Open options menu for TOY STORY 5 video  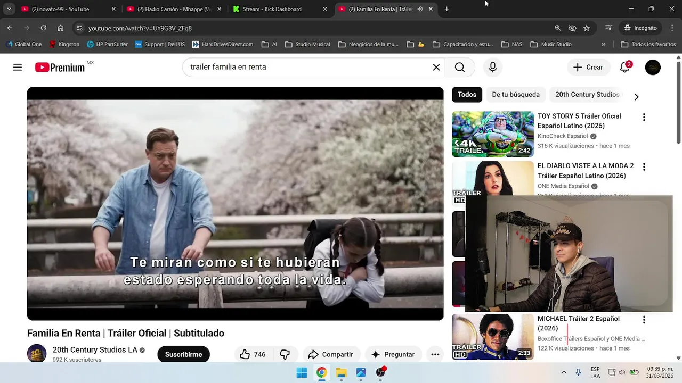coord(644,117)
